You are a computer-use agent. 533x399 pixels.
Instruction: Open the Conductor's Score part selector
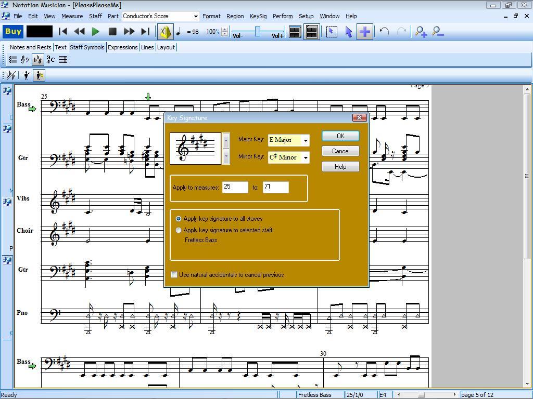[x=195, y=16]
